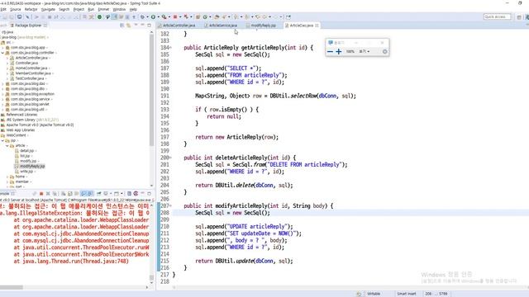Select write.jsp in the article folder
Image resolution: width=529 pixels, height=297 pixels.
26,172
